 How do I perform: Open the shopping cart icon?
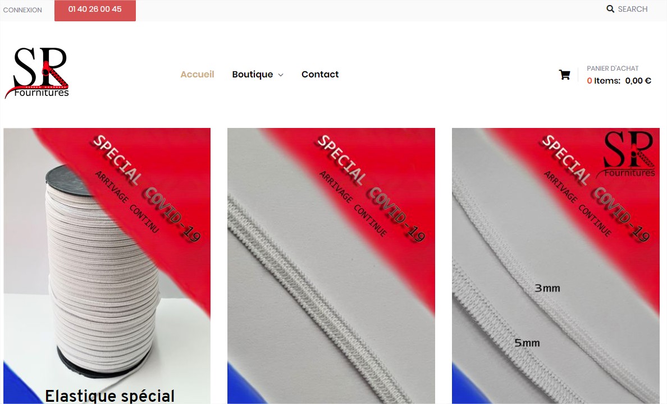564,75
